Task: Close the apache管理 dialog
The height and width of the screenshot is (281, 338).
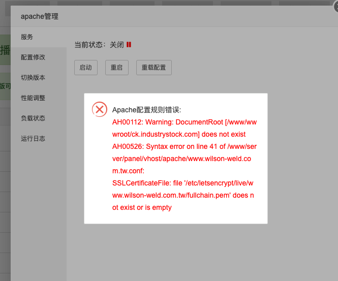Action: (x=336, y=7)
